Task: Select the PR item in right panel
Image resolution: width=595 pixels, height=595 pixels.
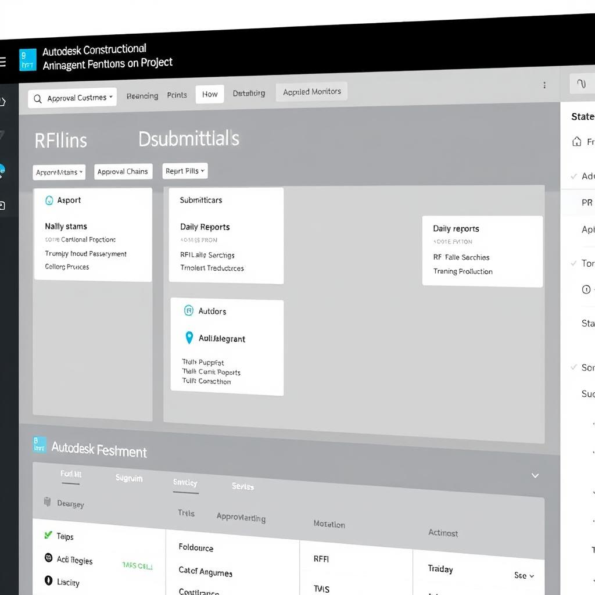Action: (587, 203)
